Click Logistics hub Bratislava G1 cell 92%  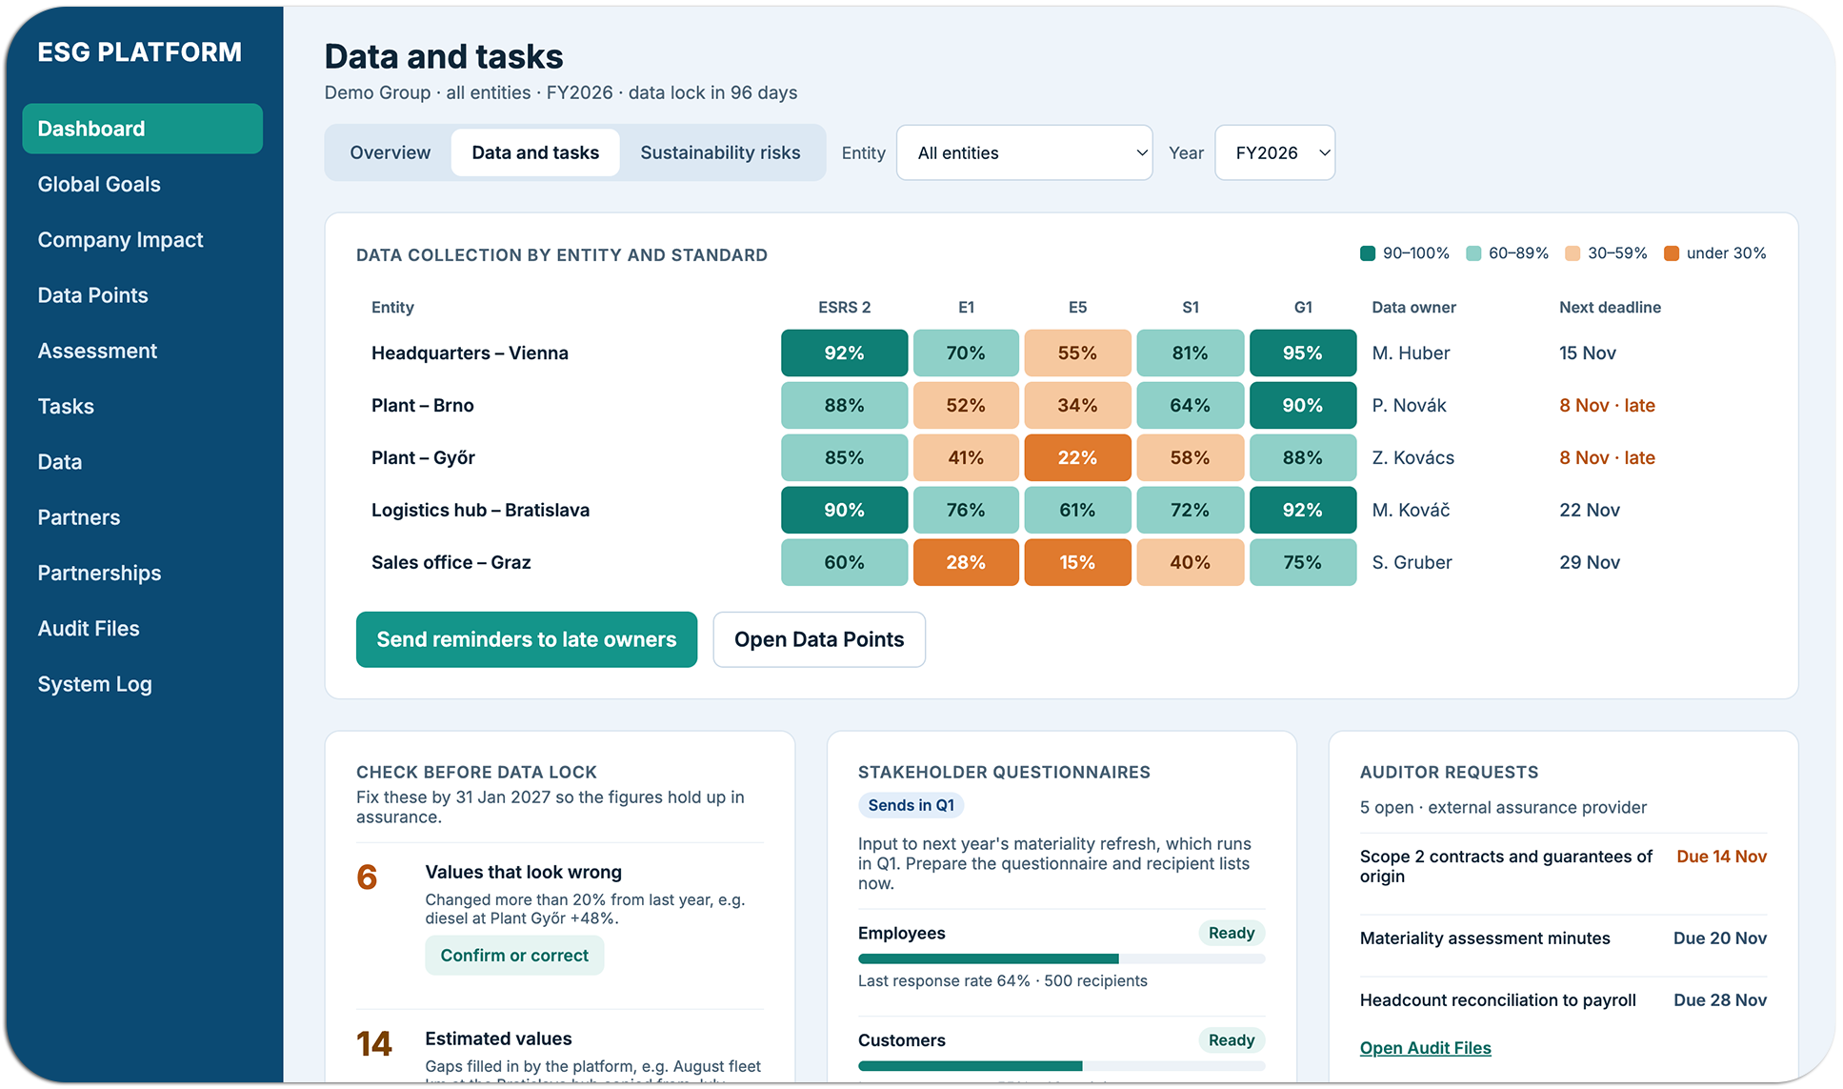click(1302, 511)
